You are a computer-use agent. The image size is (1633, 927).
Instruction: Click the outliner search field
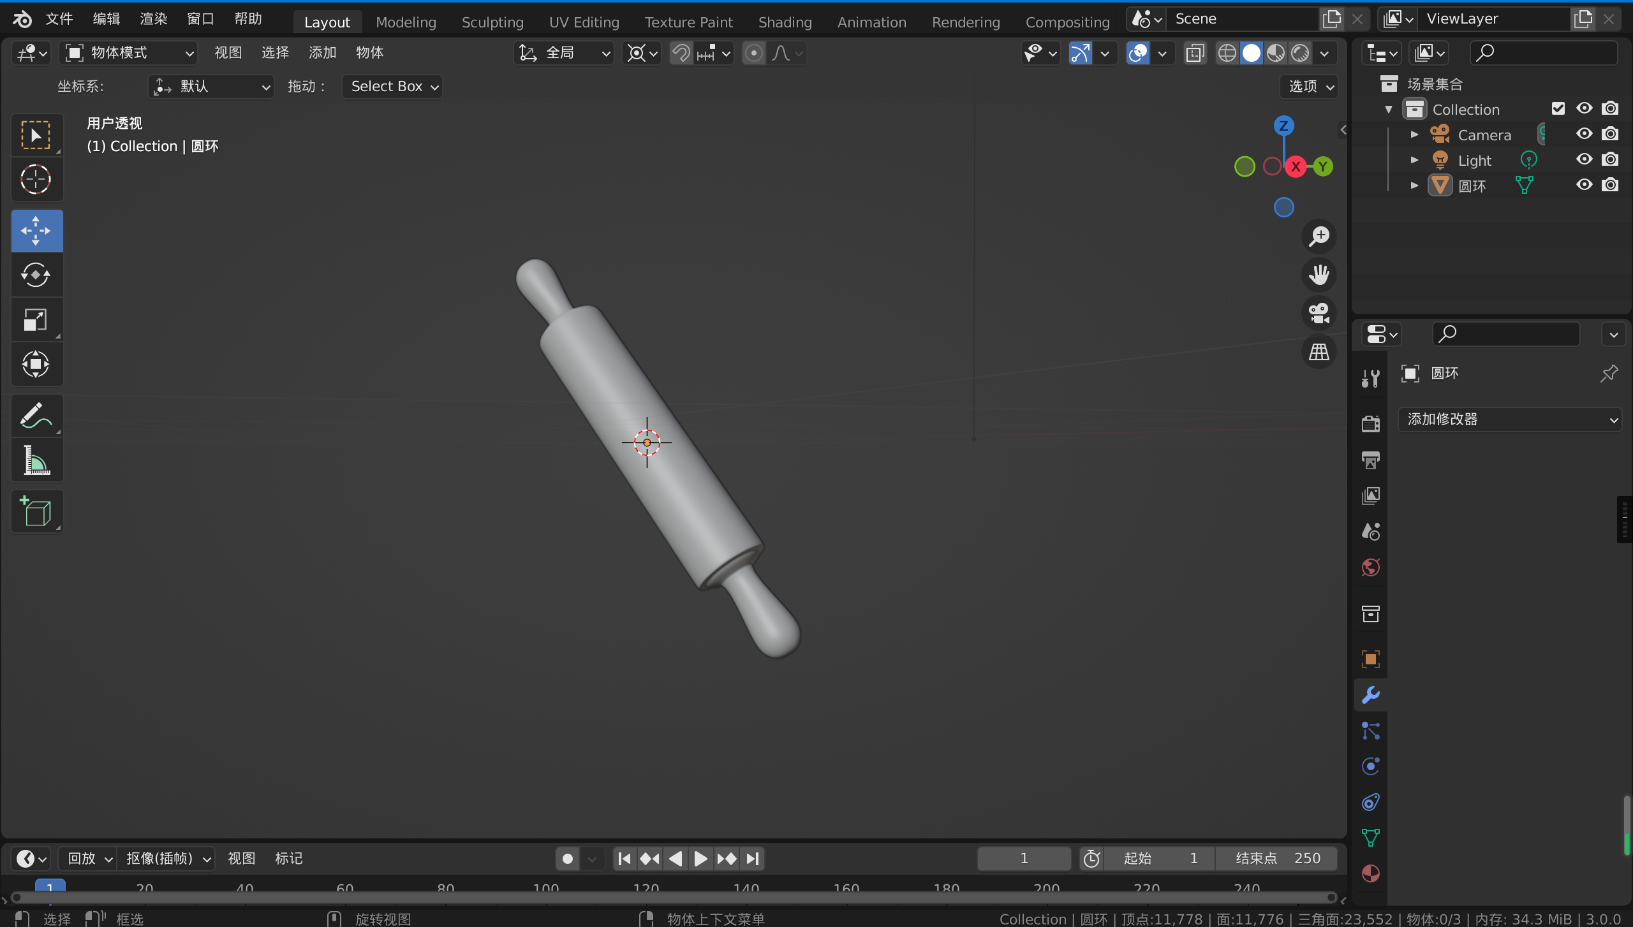coord(1544,53)
